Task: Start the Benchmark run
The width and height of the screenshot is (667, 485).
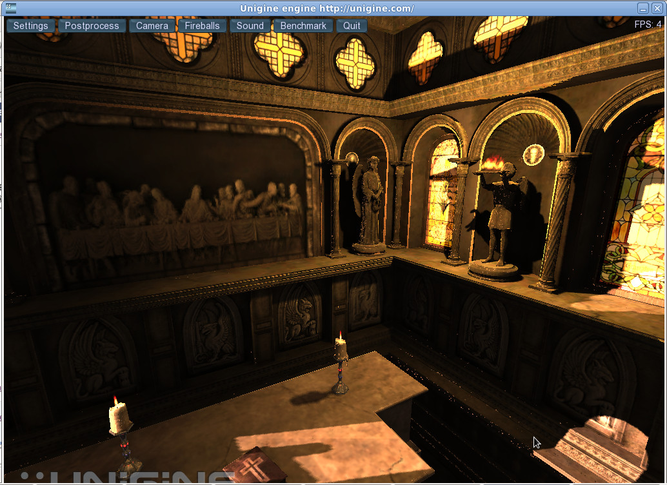Action: coord(303,26)
